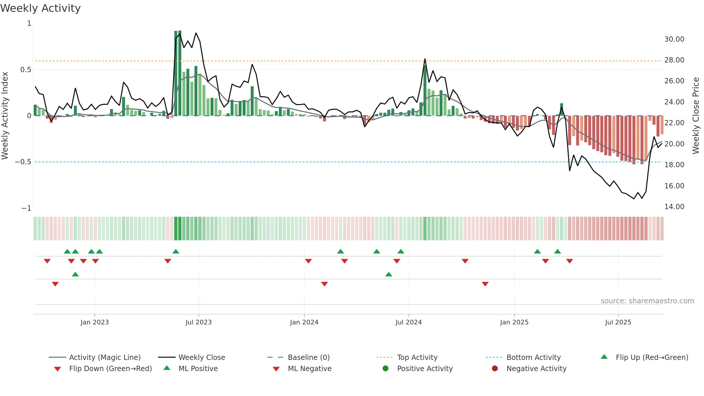Click the Jul 2023 x-axis label

pyautogui.click(x=199, y=322)
